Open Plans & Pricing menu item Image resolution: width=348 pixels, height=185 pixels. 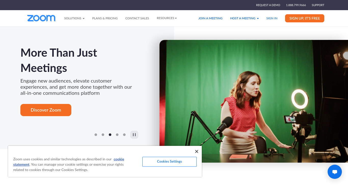105,18
